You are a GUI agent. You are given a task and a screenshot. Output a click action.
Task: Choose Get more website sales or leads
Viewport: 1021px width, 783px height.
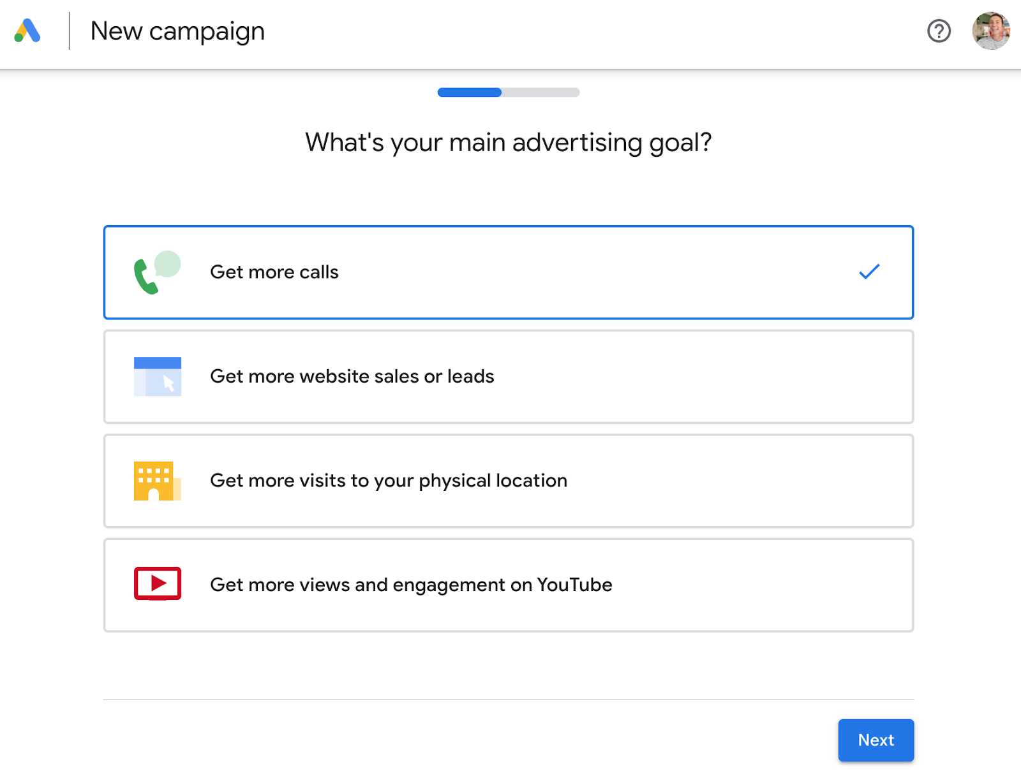tap(509, 377)
